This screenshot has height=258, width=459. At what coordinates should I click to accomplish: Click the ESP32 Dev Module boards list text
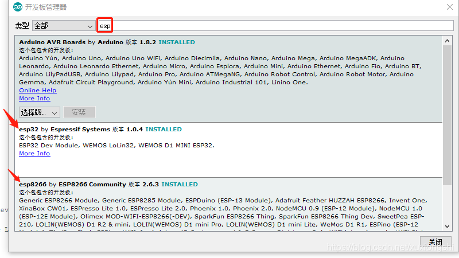(x=117, y=146)
